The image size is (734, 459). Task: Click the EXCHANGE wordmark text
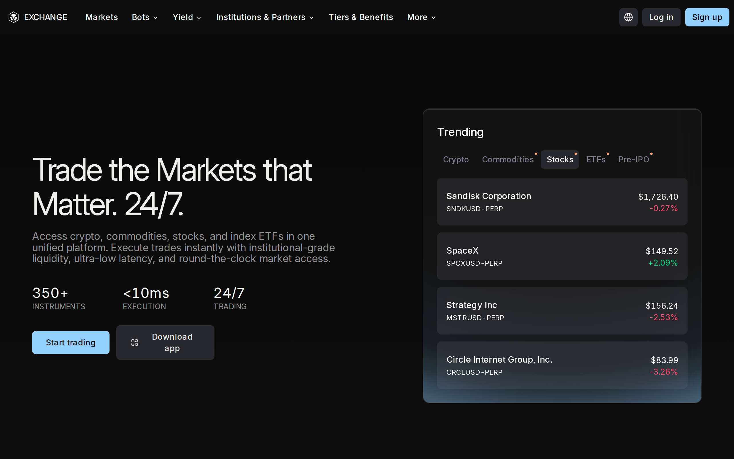point(46,17)
